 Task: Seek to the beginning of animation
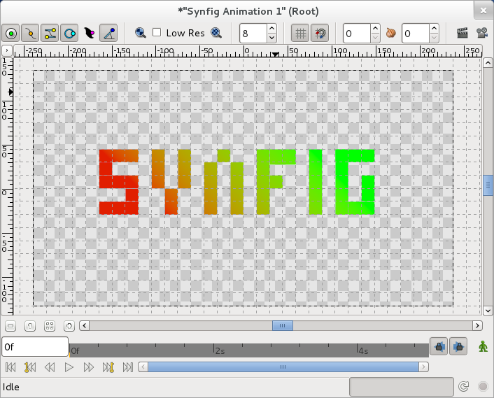click(10, 367)
